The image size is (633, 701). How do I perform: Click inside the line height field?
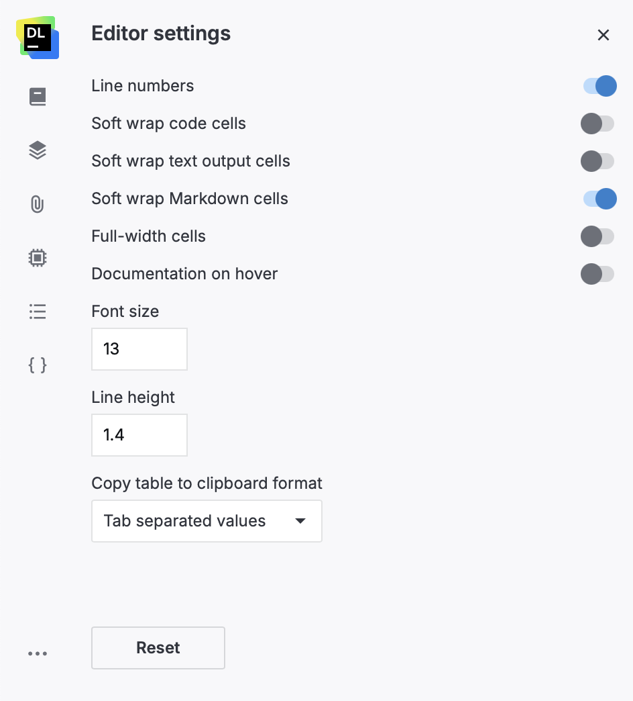[x=139, y=435]
